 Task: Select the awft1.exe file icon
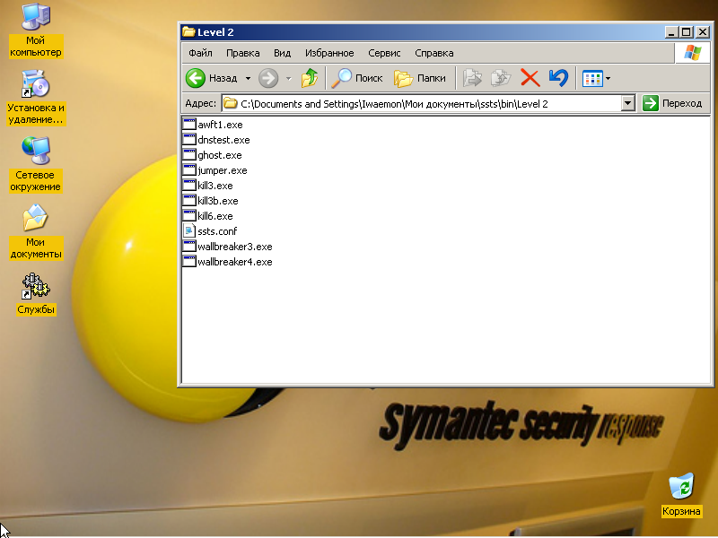coord(189,124)
